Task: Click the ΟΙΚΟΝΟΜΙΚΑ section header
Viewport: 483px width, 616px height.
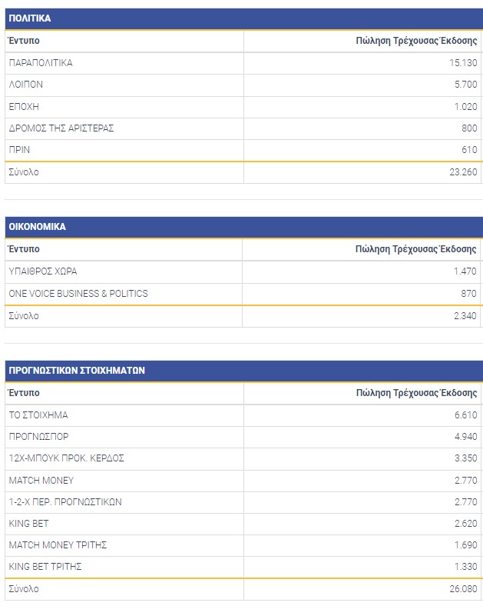Action: [x=37, y=227]
